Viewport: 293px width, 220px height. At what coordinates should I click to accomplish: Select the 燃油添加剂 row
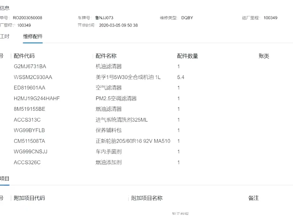(146, 162)
